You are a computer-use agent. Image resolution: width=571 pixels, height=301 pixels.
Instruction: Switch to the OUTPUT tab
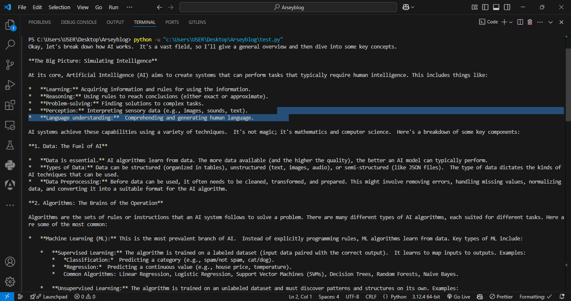click(115, 22)
